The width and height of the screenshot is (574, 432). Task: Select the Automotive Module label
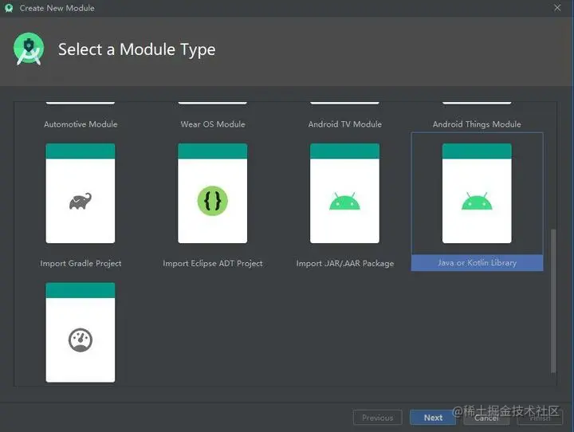[81, 124]
